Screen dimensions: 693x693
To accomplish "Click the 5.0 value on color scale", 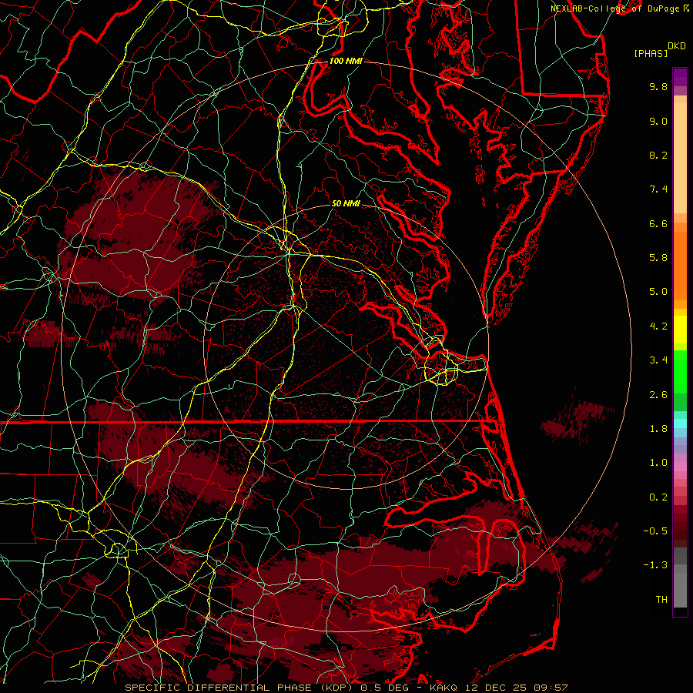I will tap(658, 292).
